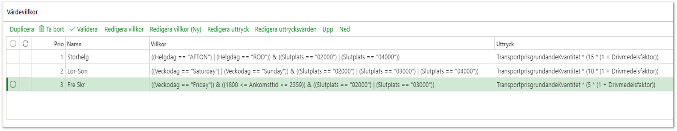Image resolution: width=677 pixels, height=131 pixels.
Task: Move selected row down with Ned
Action: pos(344,29)
